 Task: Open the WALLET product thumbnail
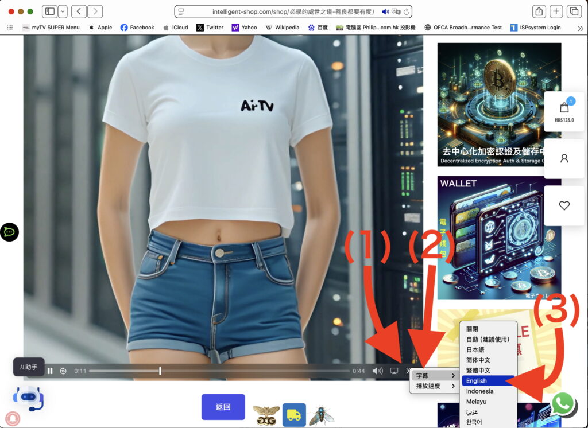[499, 238]
